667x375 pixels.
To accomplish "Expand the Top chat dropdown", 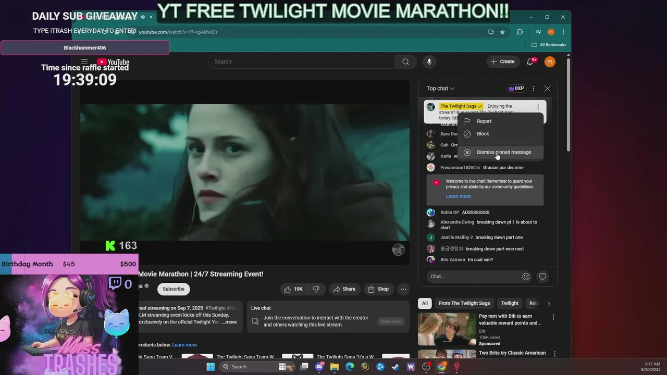I will click(x=440, y=89).
